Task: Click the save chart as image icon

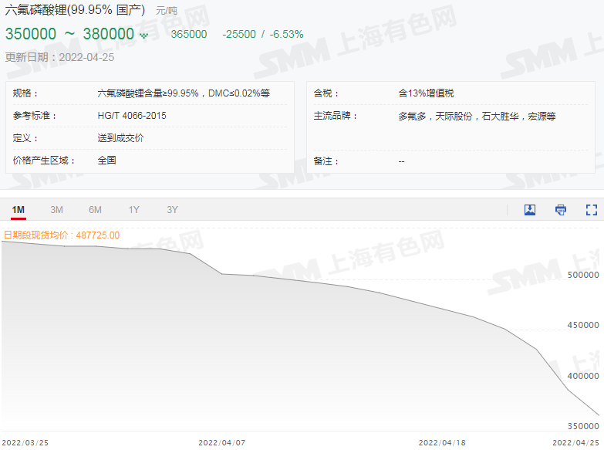Action: tap(530, 210)
